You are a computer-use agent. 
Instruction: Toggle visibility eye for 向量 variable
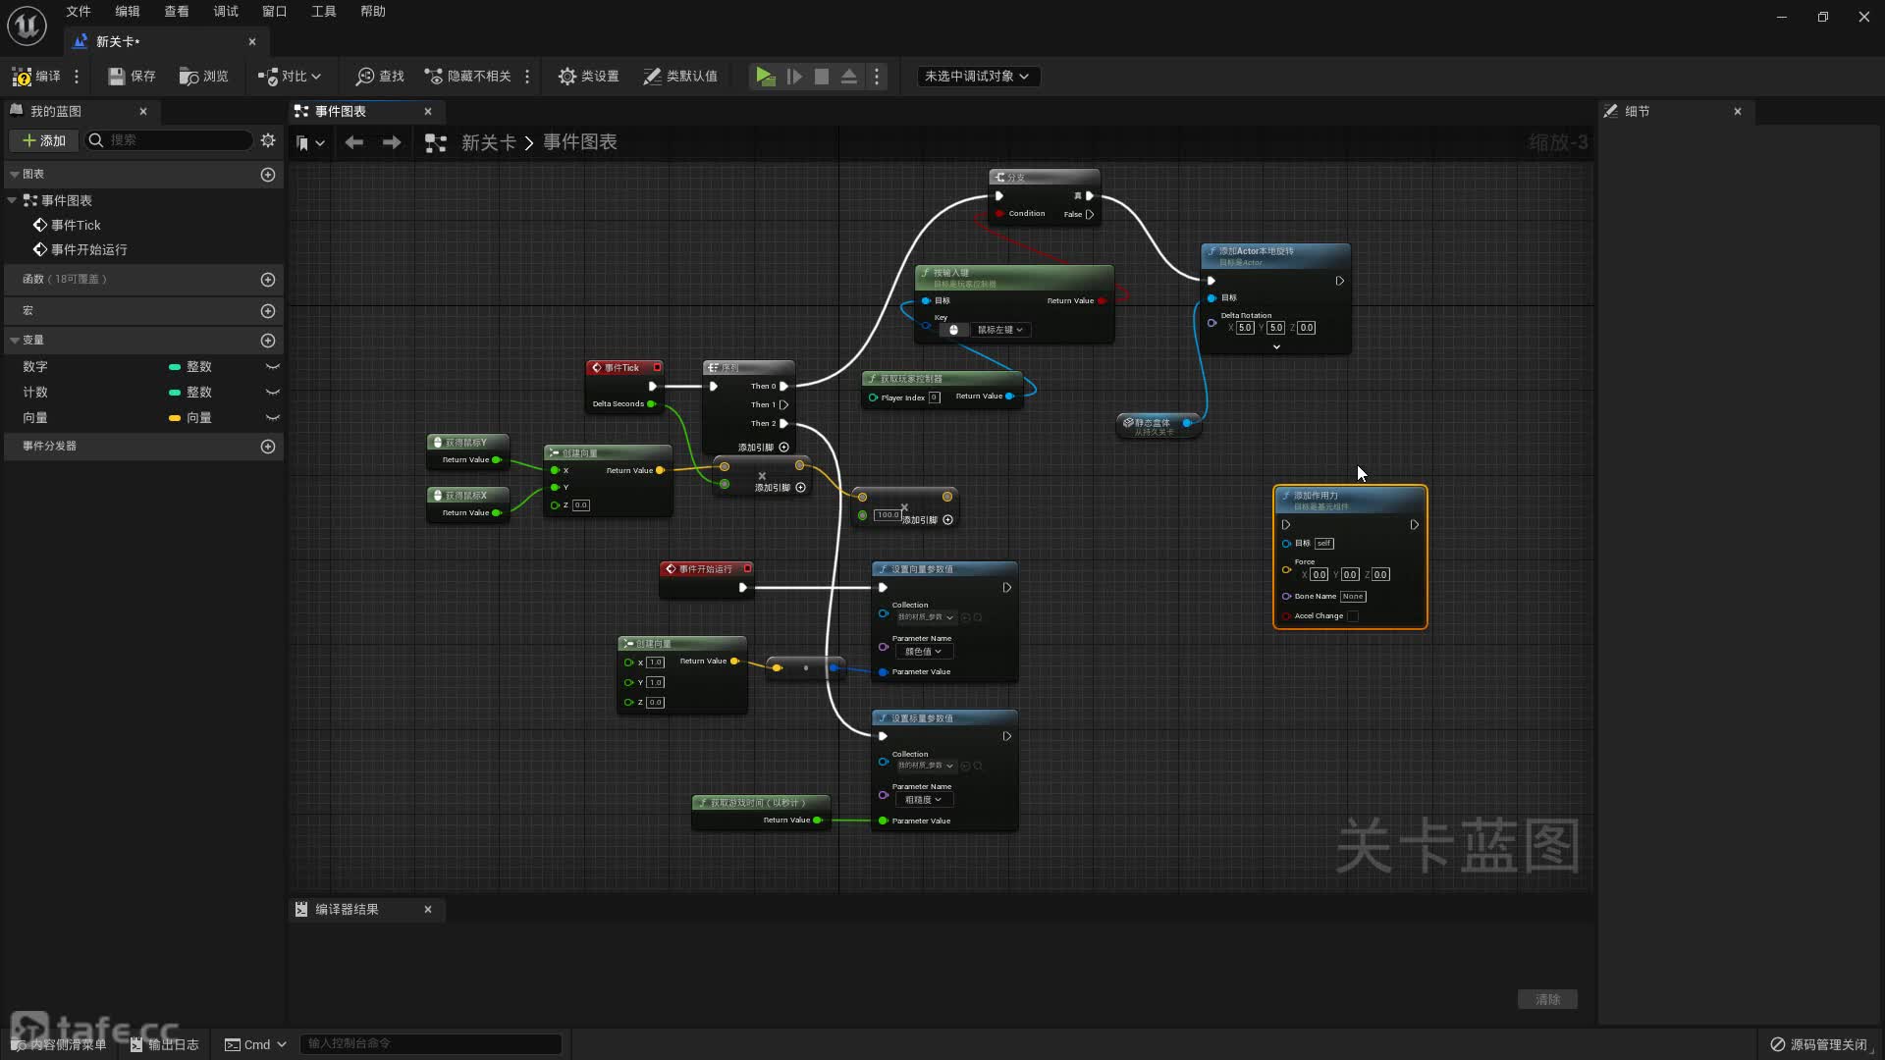tap(273, 417)
